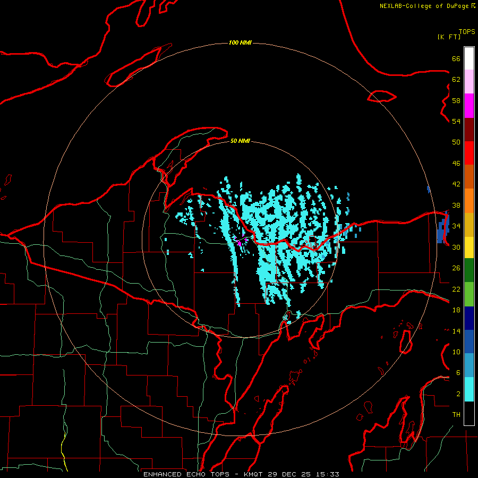Click the yellow 34 kft legend swatch

coord(469,247)
